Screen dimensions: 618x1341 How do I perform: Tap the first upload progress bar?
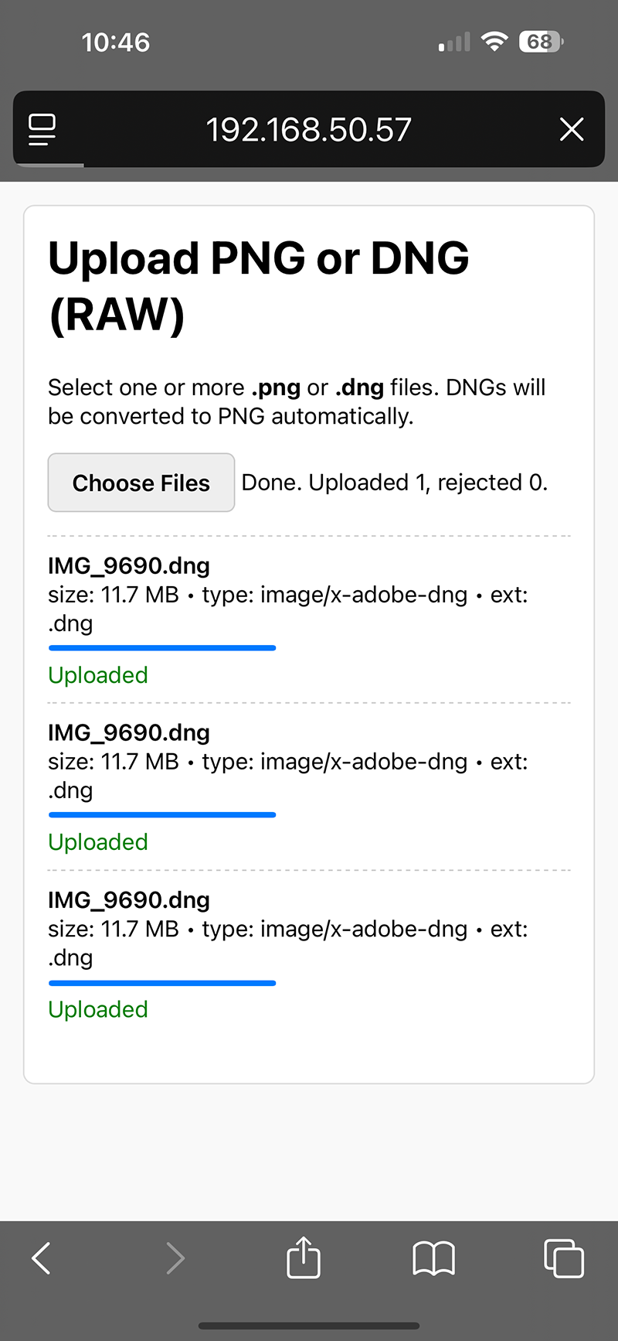tap(161, 647)
